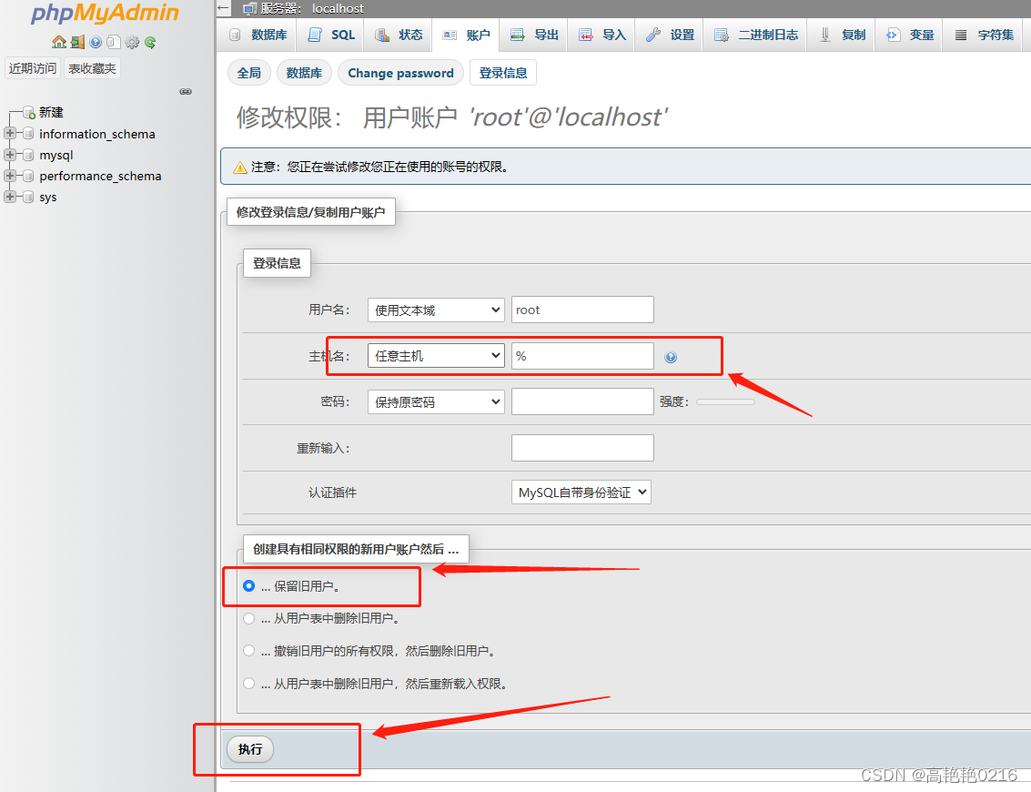Select the 保留旧用户 radio option
The image size is (1031, 792).
248,585
